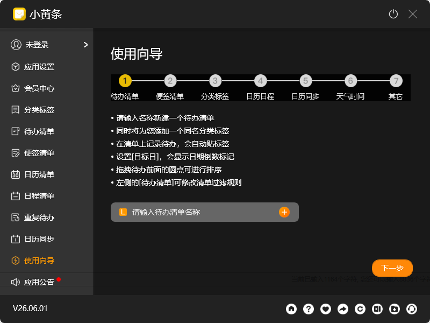Click the orange L icon in the name field

[123, 212]
